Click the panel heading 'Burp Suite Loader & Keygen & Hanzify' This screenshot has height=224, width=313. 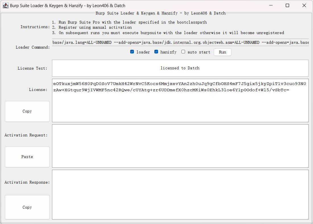161,13
